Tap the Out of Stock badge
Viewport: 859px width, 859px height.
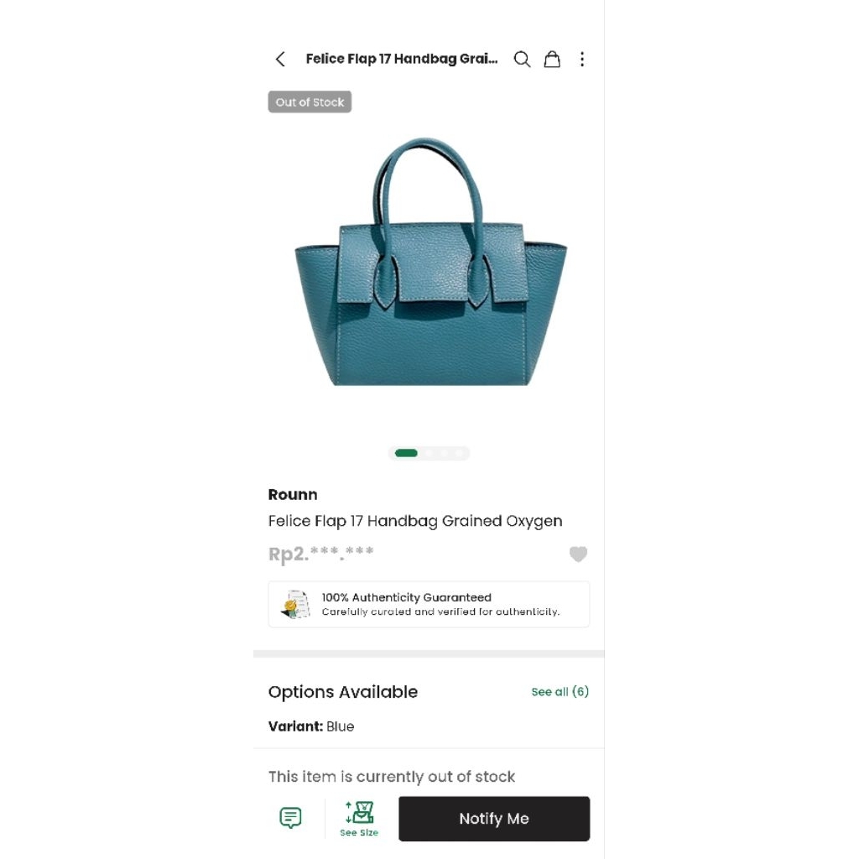pyautogui.click(x=310, y=102)
